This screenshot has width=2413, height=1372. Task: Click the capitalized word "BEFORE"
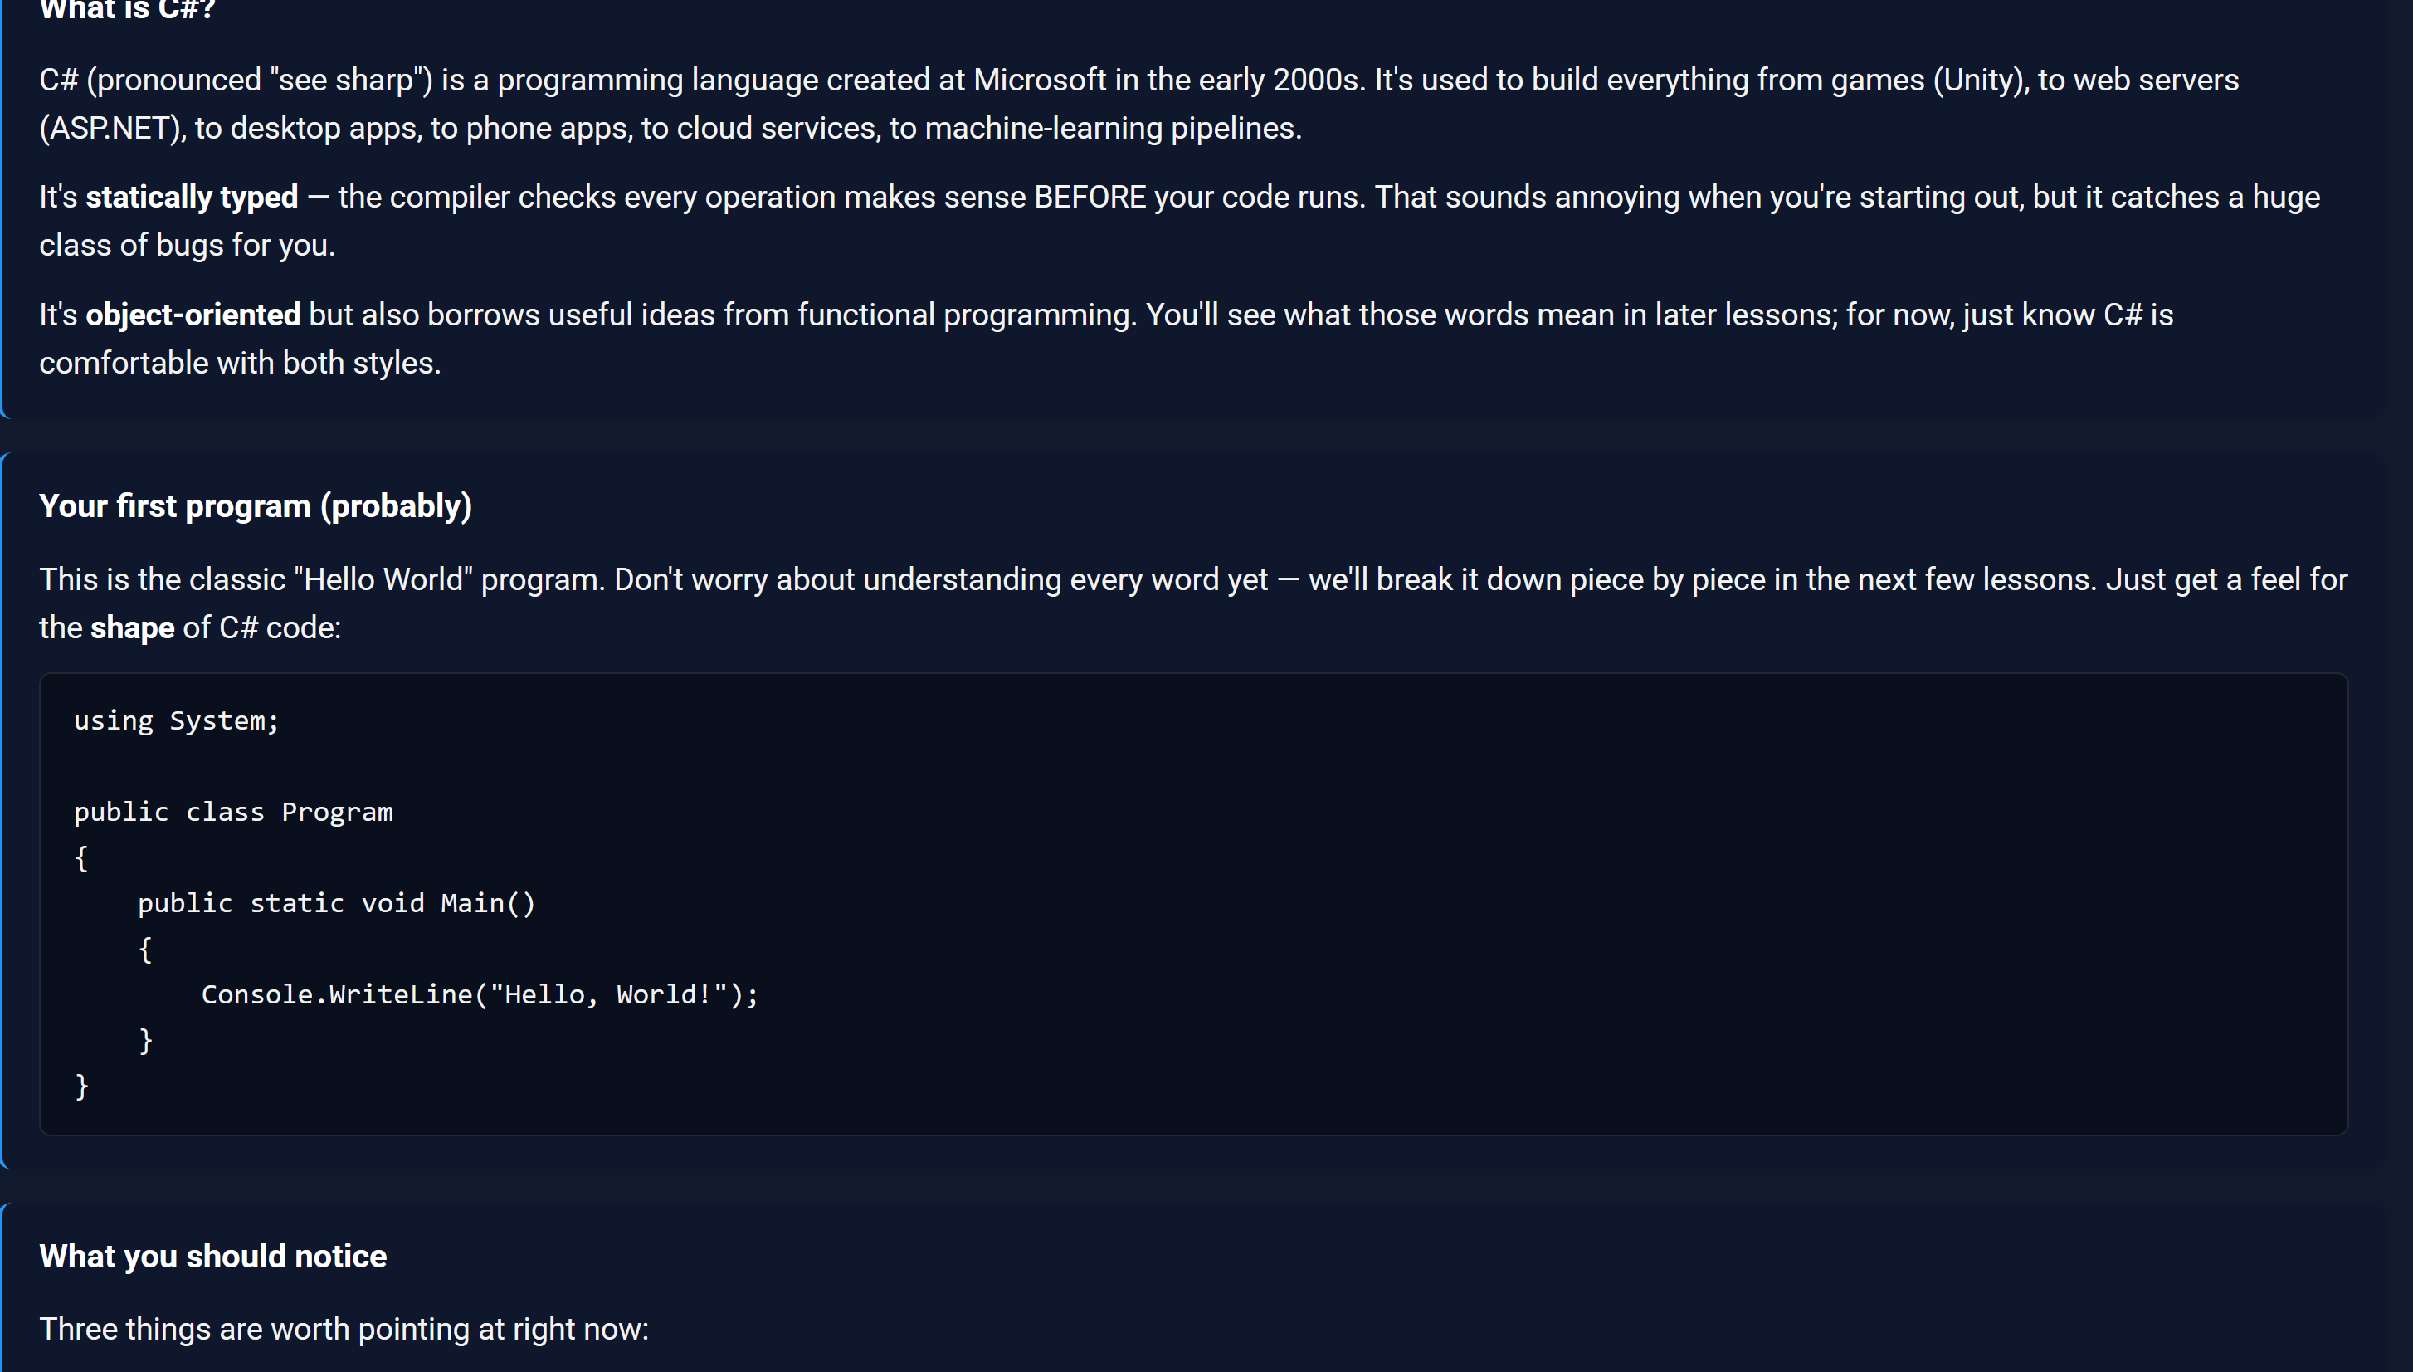pos(1090,197)
